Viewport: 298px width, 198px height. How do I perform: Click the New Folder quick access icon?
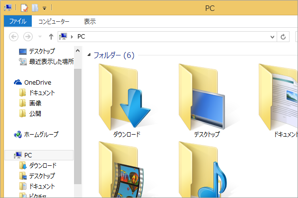(35, 8)
